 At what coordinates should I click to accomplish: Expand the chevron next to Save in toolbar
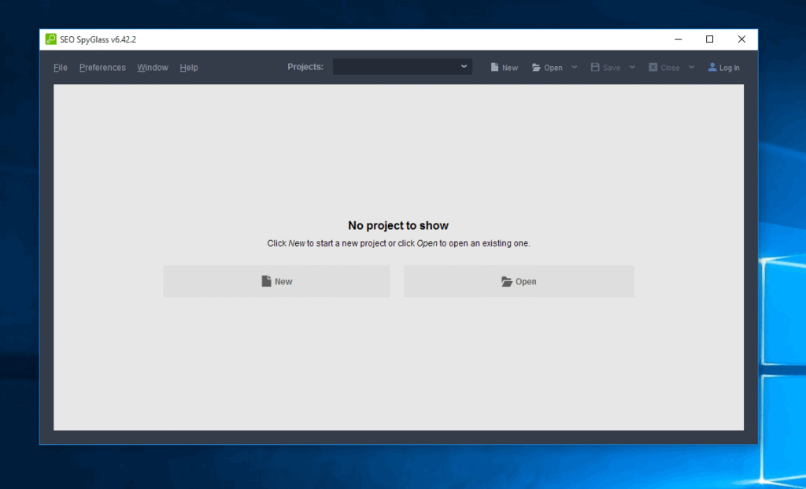(x=632, y=67)
